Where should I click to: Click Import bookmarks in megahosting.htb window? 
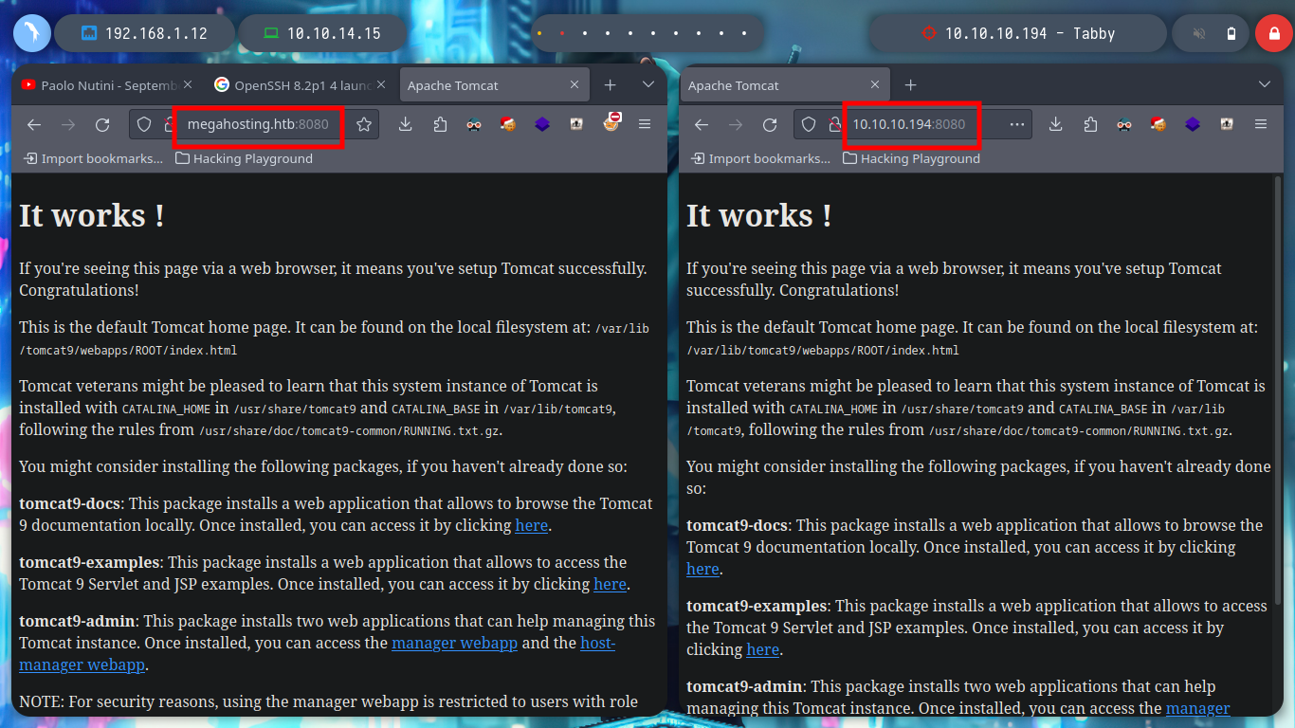pos(95,158)
